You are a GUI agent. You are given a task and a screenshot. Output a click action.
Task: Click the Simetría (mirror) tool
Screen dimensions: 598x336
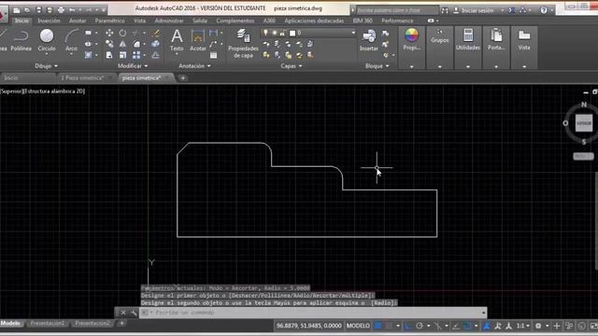(x=122, y=44)
